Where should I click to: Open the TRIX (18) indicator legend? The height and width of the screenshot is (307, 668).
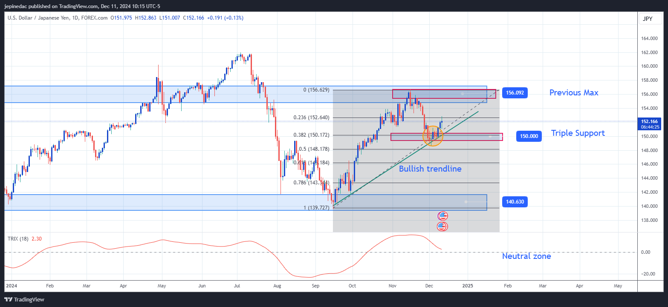point(18,239)
